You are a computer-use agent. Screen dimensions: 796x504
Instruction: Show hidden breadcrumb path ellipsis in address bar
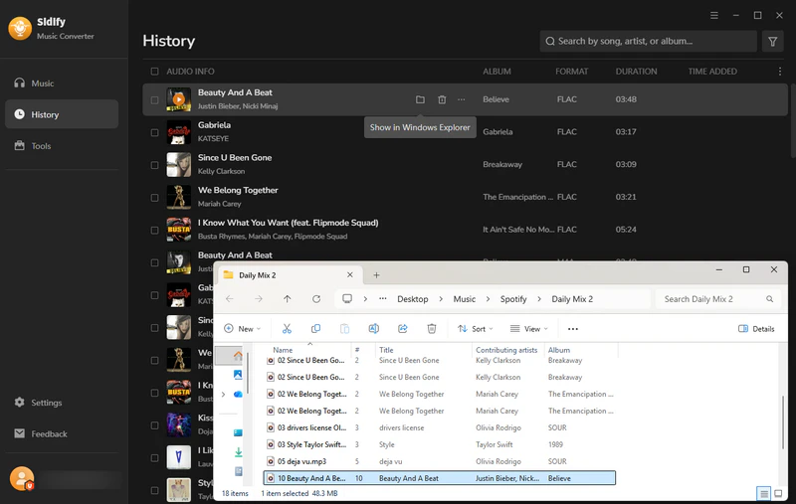click(x=383, y=299)
